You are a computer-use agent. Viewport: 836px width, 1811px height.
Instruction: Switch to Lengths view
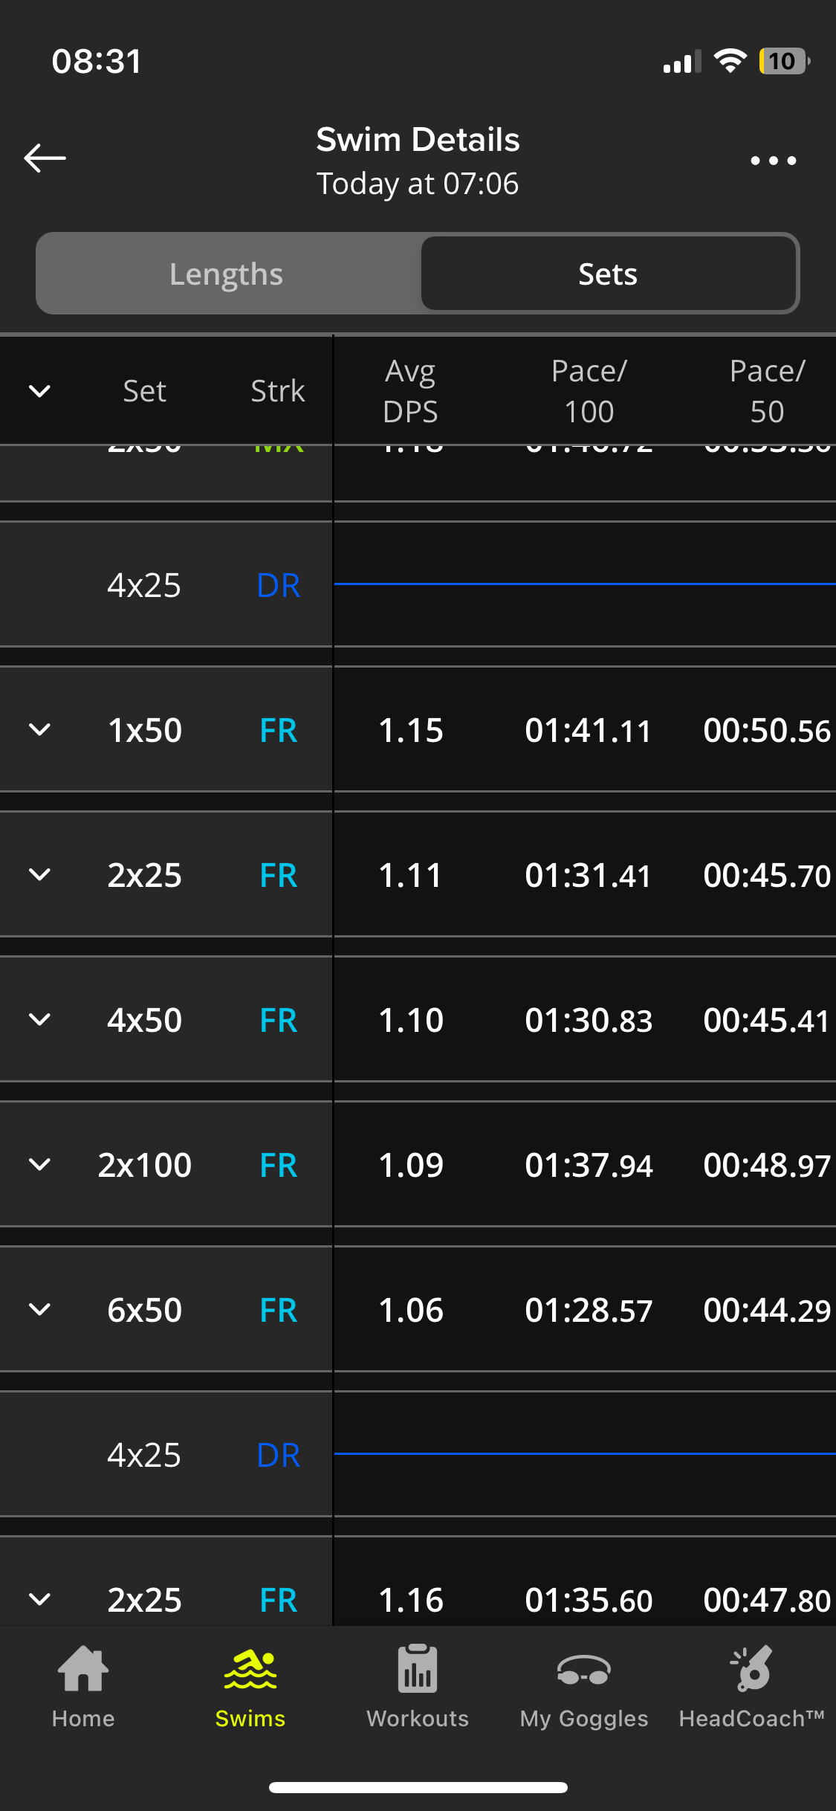click(x=227, y=274)
